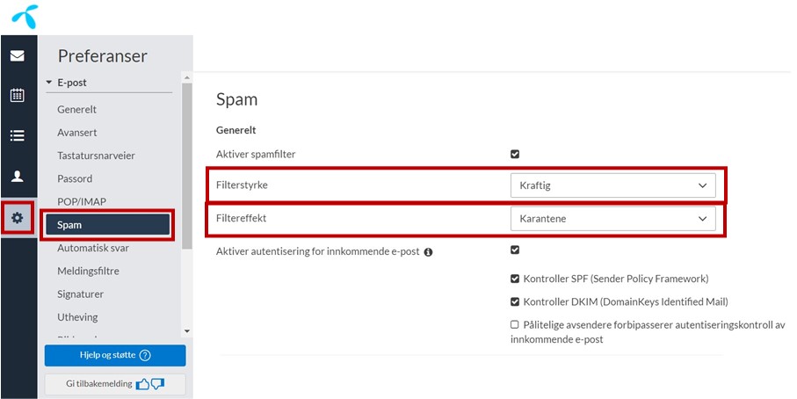Open the Filterstyrke dropdown showing Kraftig
Screen dimensions: 797x399
612,185
